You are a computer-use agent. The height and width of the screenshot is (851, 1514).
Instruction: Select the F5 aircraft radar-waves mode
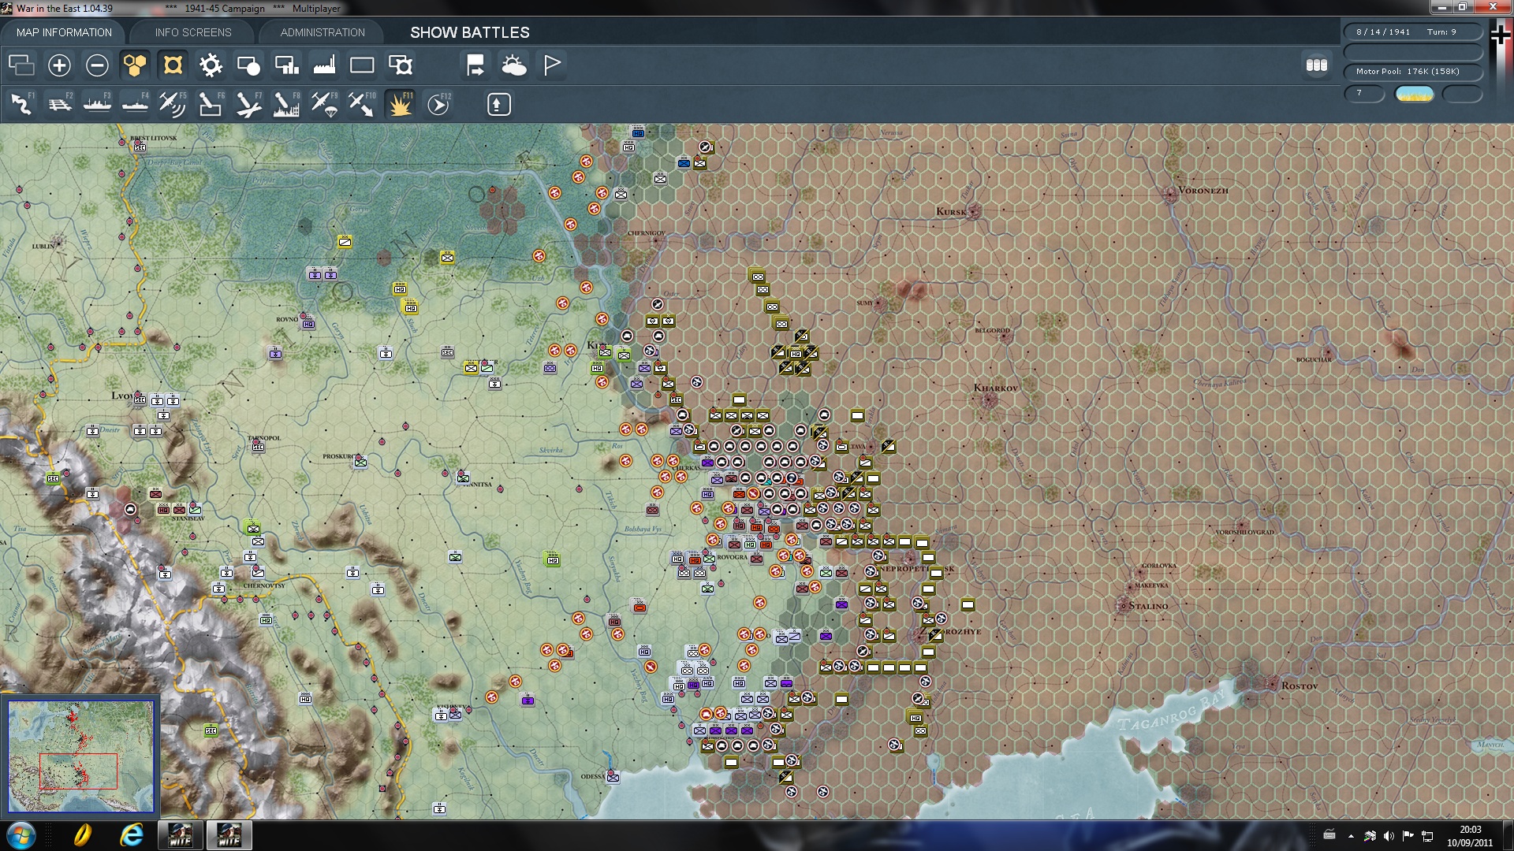173,104
